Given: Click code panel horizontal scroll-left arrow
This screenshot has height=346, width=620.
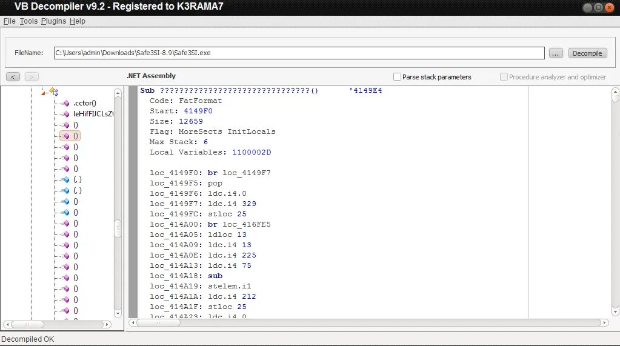Looking at the screenshot, I should 133,322.
